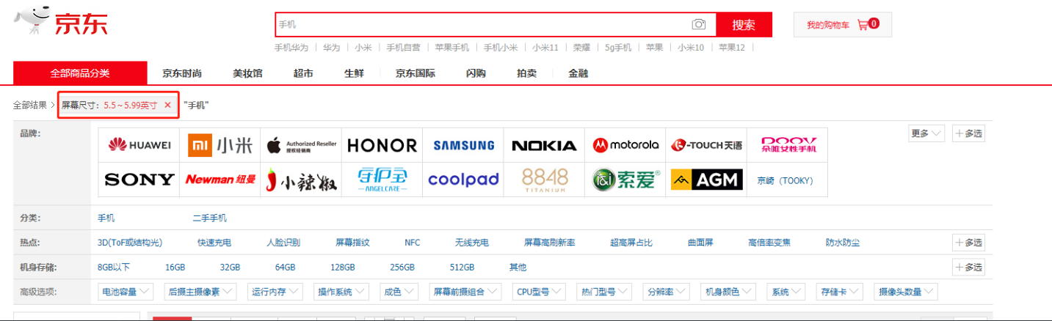Select the Nokia brand logo
This screenshot has width=1052, height=321.
[x=544, y=145]
